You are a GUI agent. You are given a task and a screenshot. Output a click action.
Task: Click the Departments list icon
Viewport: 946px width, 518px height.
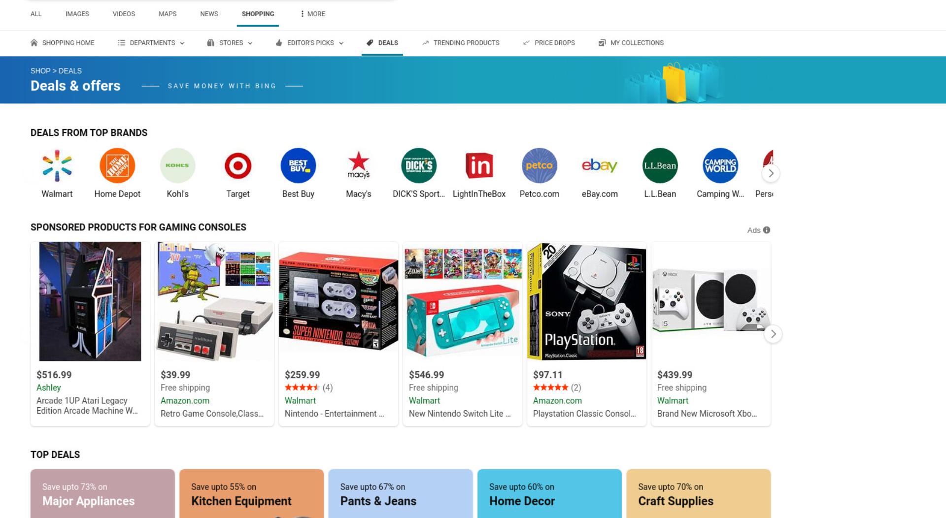(x=121, y=43)
